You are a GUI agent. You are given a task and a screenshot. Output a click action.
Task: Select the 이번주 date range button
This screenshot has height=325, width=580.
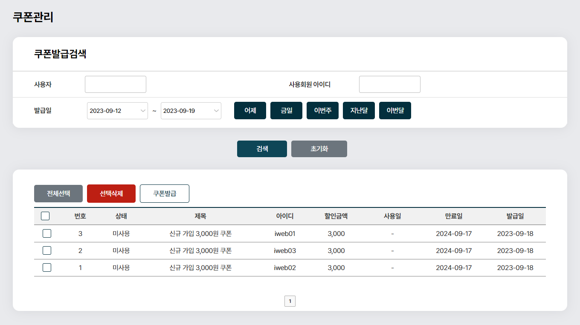tap(322, 111)
